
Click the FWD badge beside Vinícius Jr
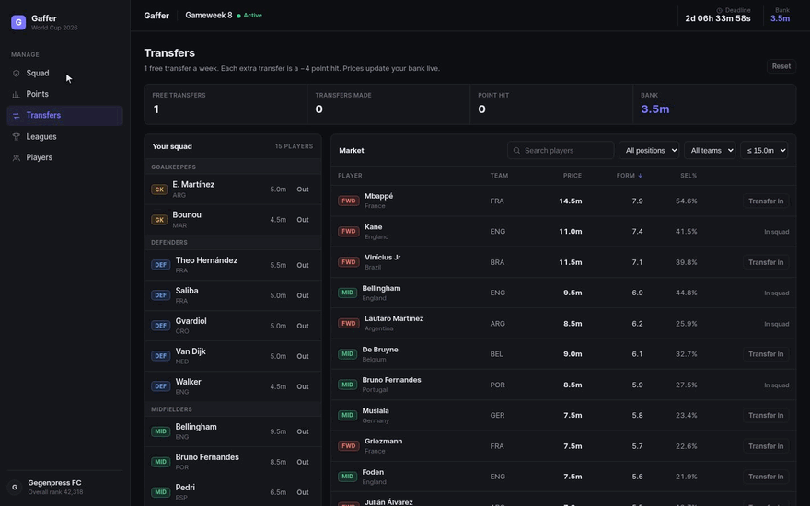[349, 262]
